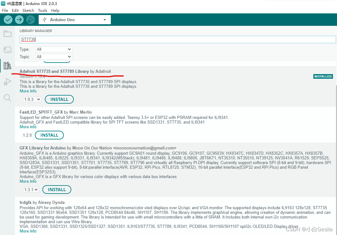Click the LIBRARY MANAGER panel heading
Screen dimensions: 337x235
click(36, 31)
